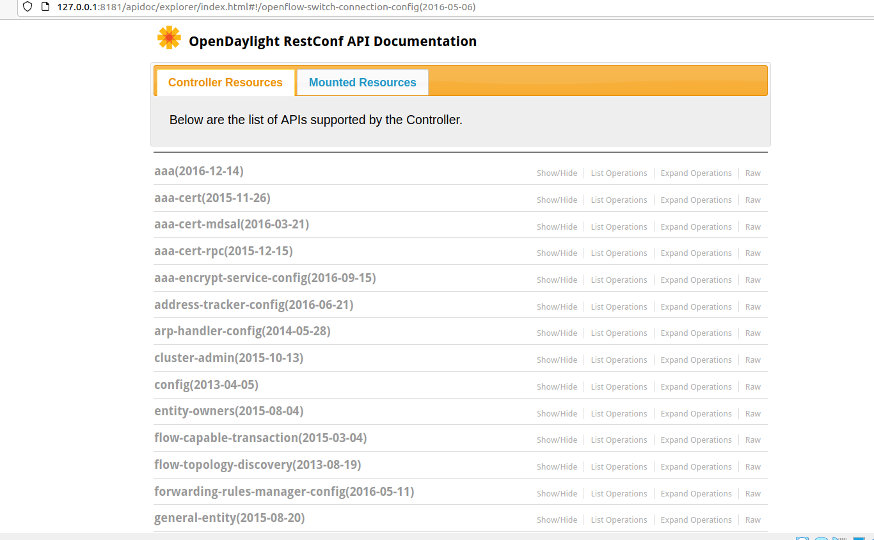The height and width of the screenshot is (540, 874).
Task: Select the Controller Resources tab
Action: [225, 83]
